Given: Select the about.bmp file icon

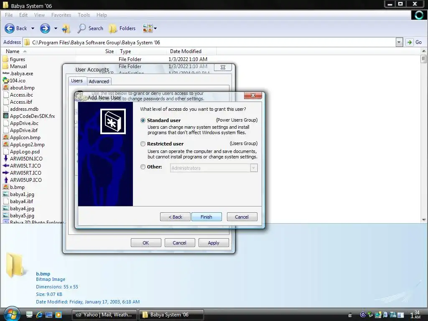Looking at the screenshot, I should (6, 88).
